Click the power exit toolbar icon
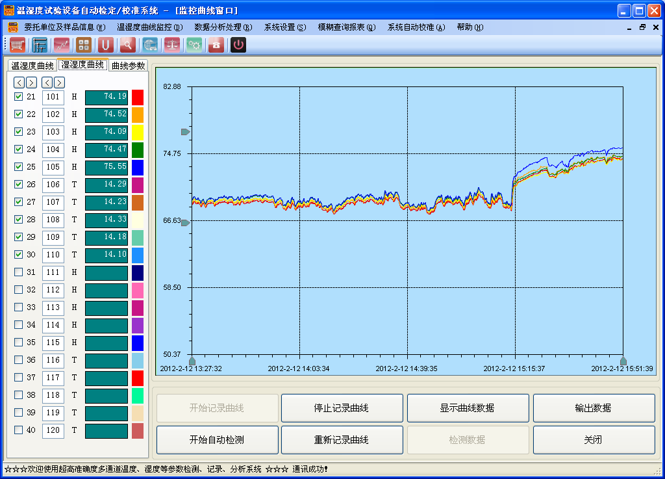 238,45
